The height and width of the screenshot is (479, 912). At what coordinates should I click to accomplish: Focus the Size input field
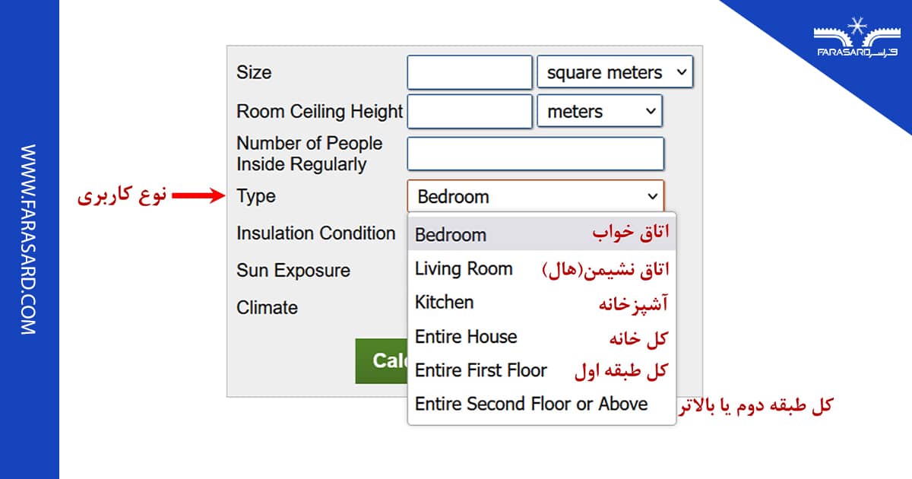point(469,73)
